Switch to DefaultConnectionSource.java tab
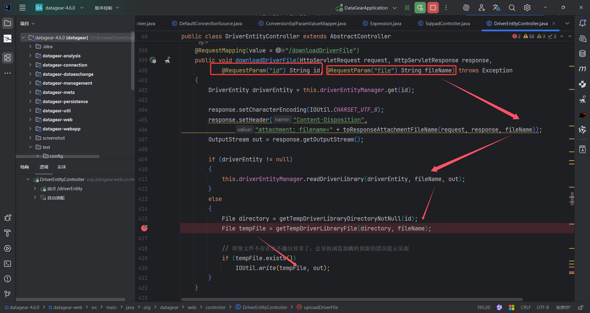The image size is (590, 313). [x=207, y=23]
